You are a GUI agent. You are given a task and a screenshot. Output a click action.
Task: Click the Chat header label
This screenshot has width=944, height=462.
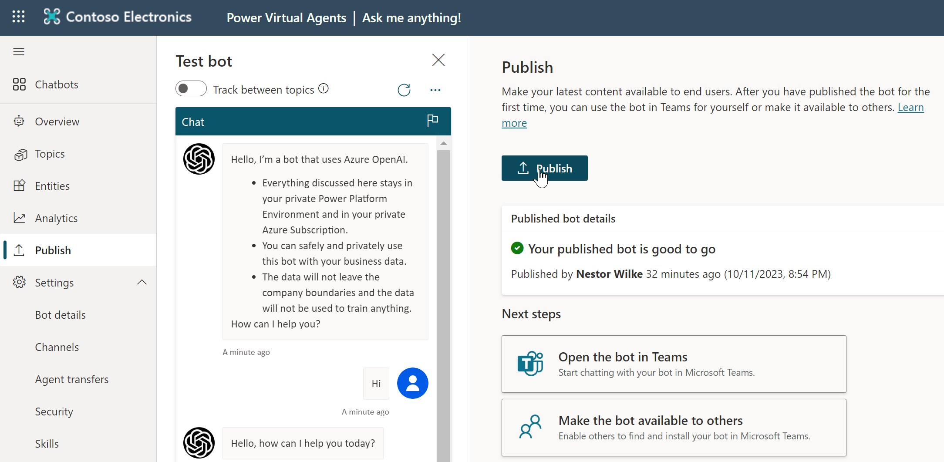[193, 122]
